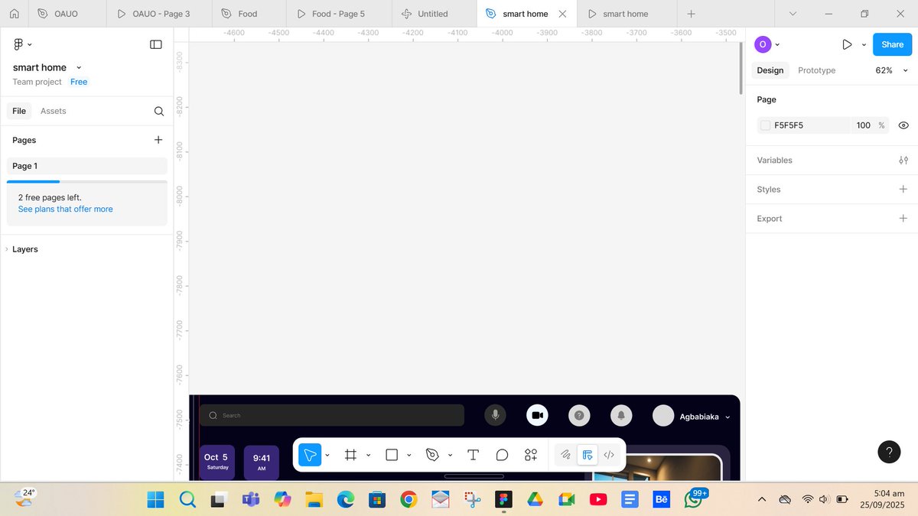Select the Rectangle shape tool
Viewport: 918px width, 516px height.
click(392, 455)
